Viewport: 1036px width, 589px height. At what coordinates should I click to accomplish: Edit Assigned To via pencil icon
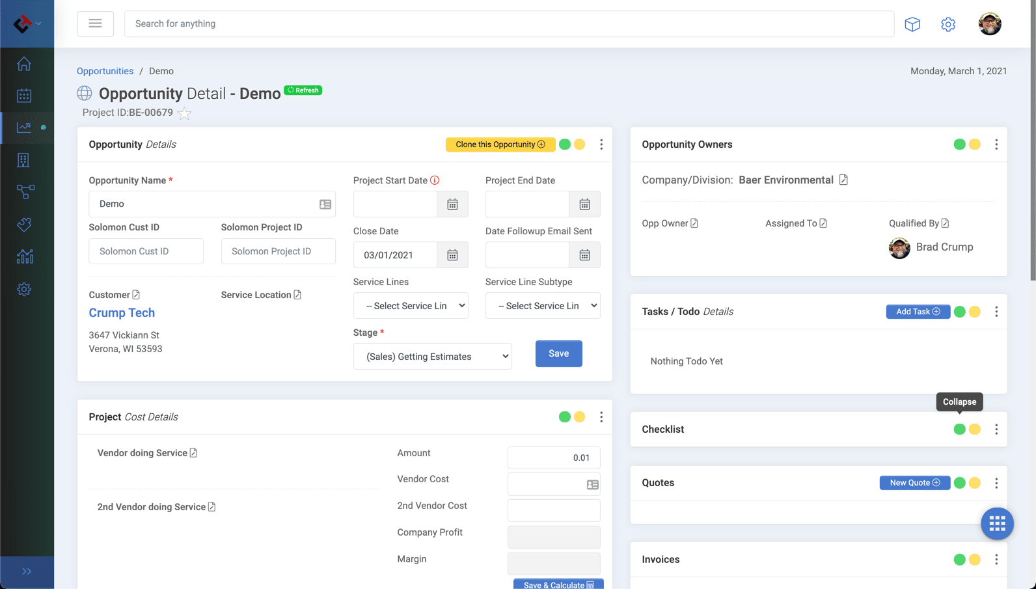823,223
